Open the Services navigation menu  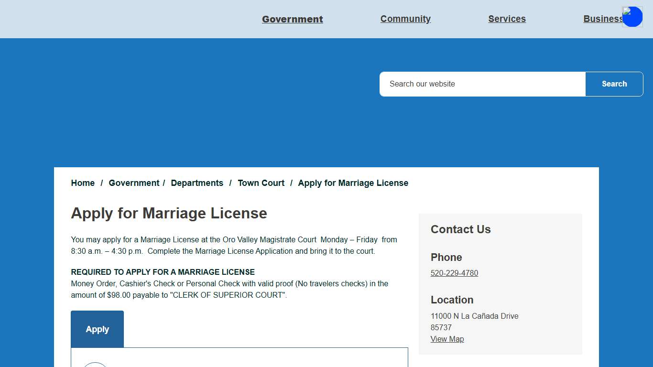[x=507, y=19]
